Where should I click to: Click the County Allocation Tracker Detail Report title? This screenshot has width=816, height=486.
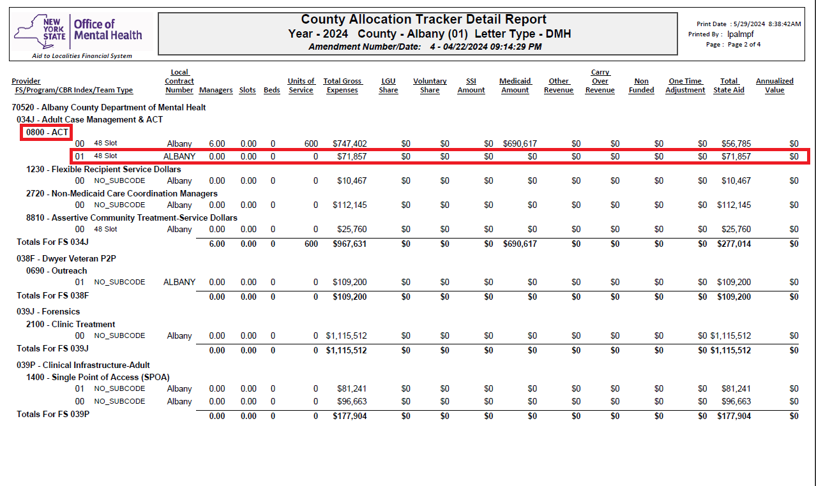423,20
